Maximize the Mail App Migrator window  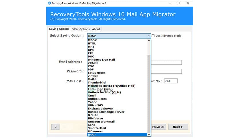(179, 3)
